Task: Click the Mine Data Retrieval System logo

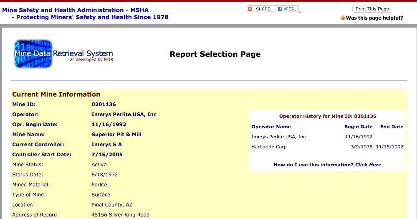Action: tap(63, 54)
